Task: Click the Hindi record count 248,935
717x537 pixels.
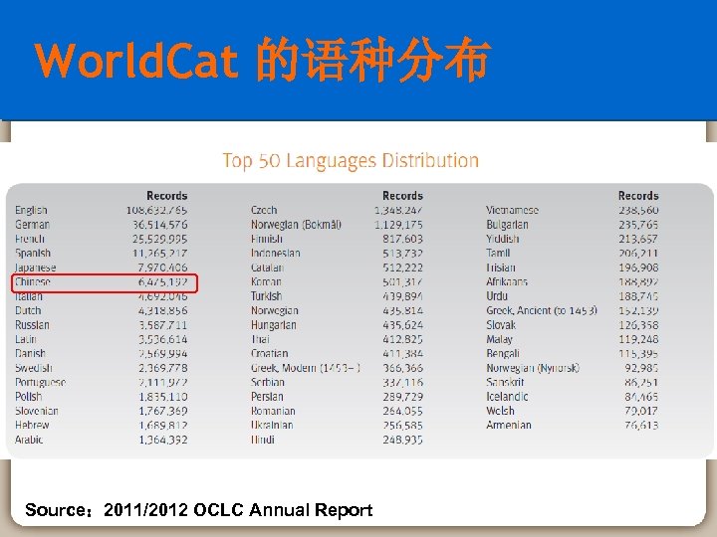Action: click(403, 440)
